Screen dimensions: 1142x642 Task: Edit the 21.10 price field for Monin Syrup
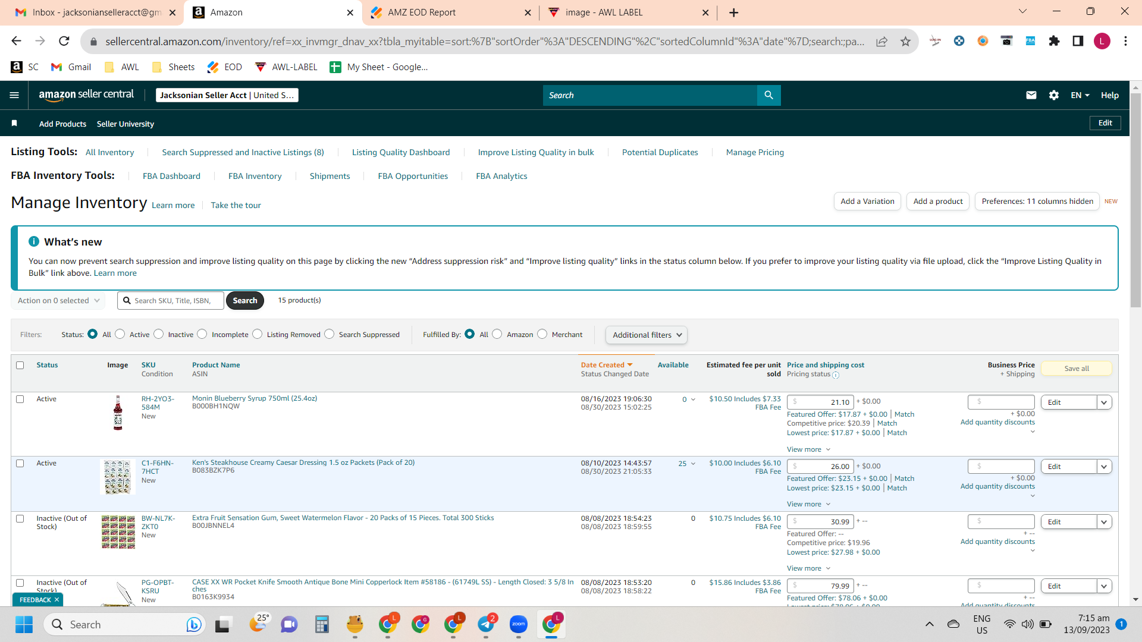[x=820, y=402]
